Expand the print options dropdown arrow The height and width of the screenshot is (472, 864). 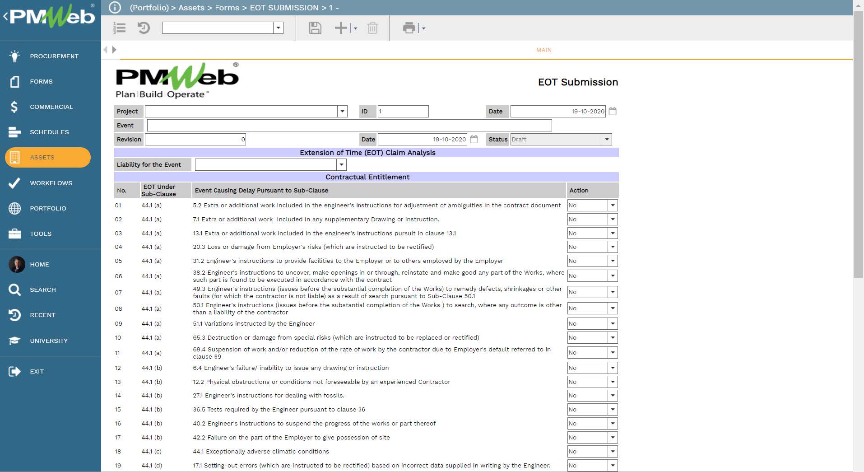[x=424, y=28]
